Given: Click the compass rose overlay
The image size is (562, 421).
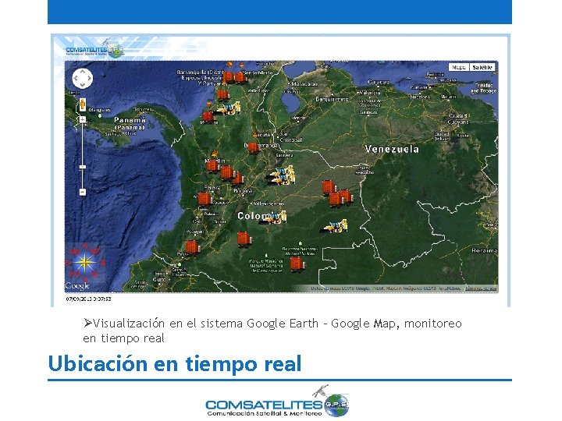Looking at the screenshot, I should 85,263.
